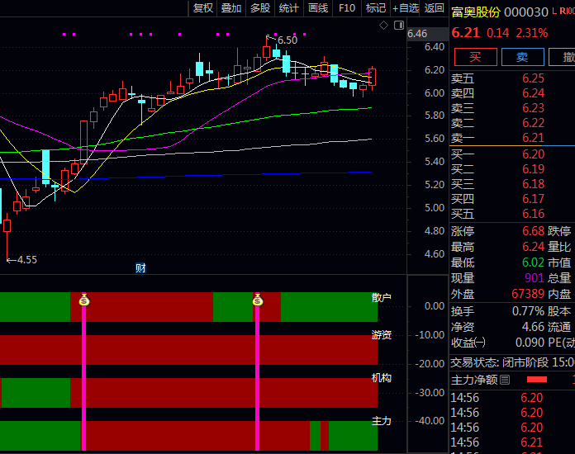The image size is (575, 454).
Task: Click the 标记 mark button
Action: 376,8
